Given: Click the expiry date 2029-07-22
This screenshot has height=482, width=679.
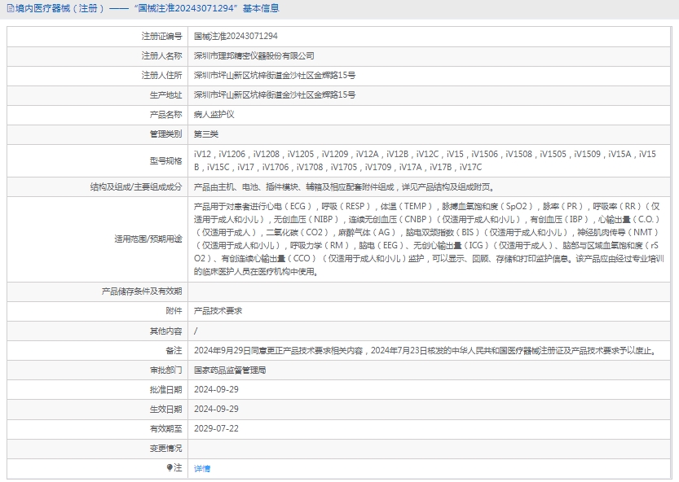Looking at the screenshot, I should tap(216, 428).
